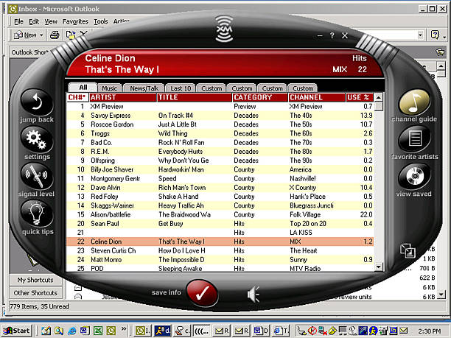
Task: Open Word quick launch icon in taskbar
Action: coord(85,331)
